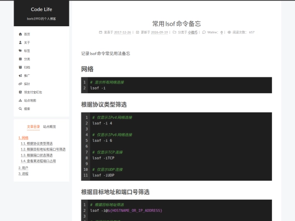This screenshot has width=295, height=221.
Task: Open the 小技巧 category link
Action: (x=193, y=32)
